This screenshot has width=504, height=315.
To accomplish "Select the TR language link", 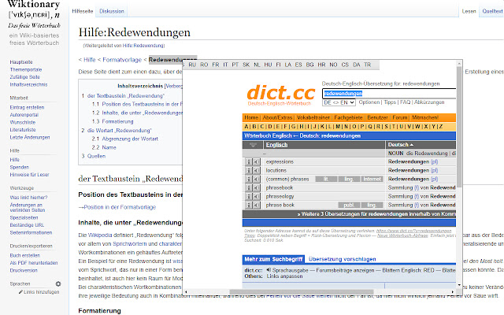I will tap(368, 65).
